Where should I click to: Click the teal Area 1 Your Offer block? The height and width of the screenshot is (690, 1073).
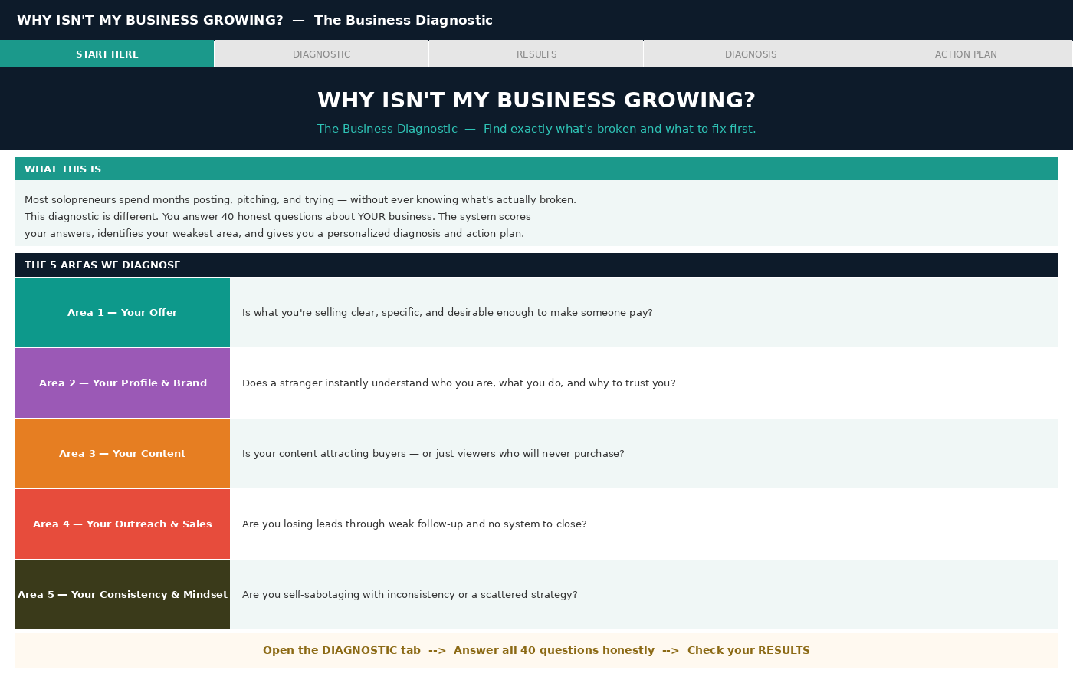[x=123, y=313]
